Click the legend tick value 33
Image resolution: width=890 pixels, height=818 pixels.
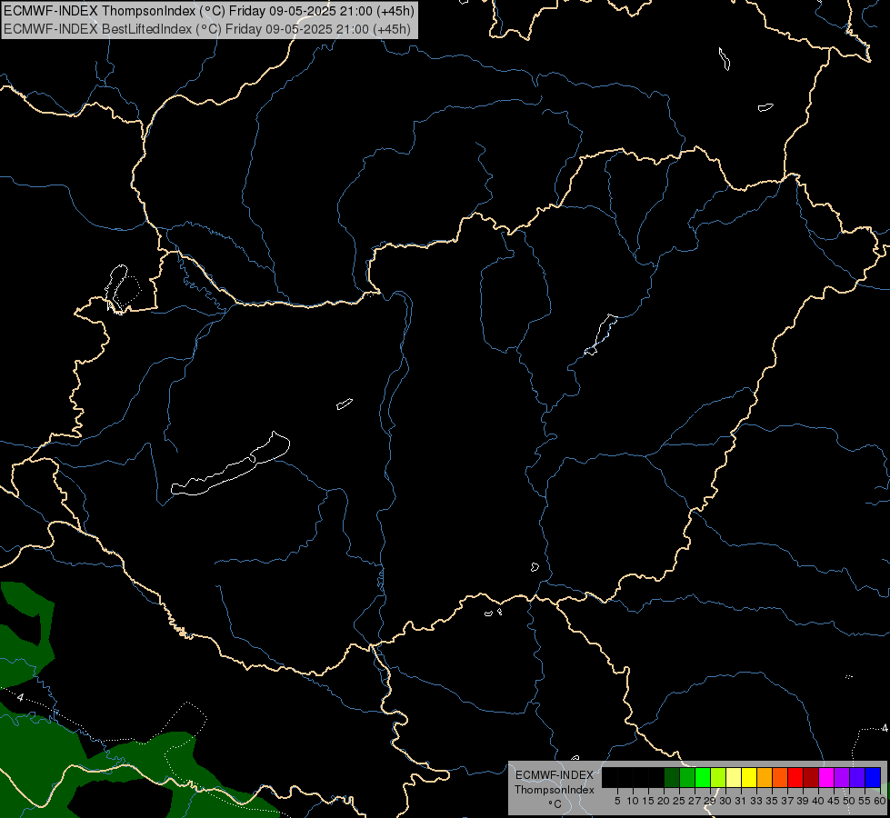pyautogui.click(x=756, y=801)
